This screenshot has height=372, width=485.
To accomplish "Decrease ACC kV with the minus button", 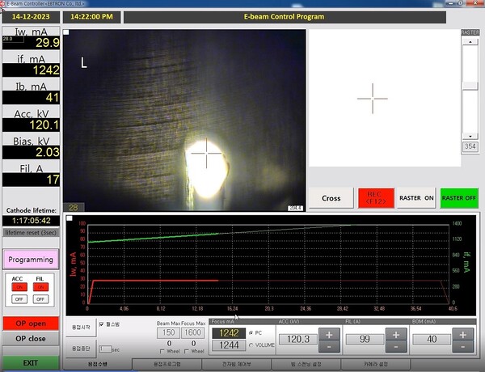I will (328, 346).
